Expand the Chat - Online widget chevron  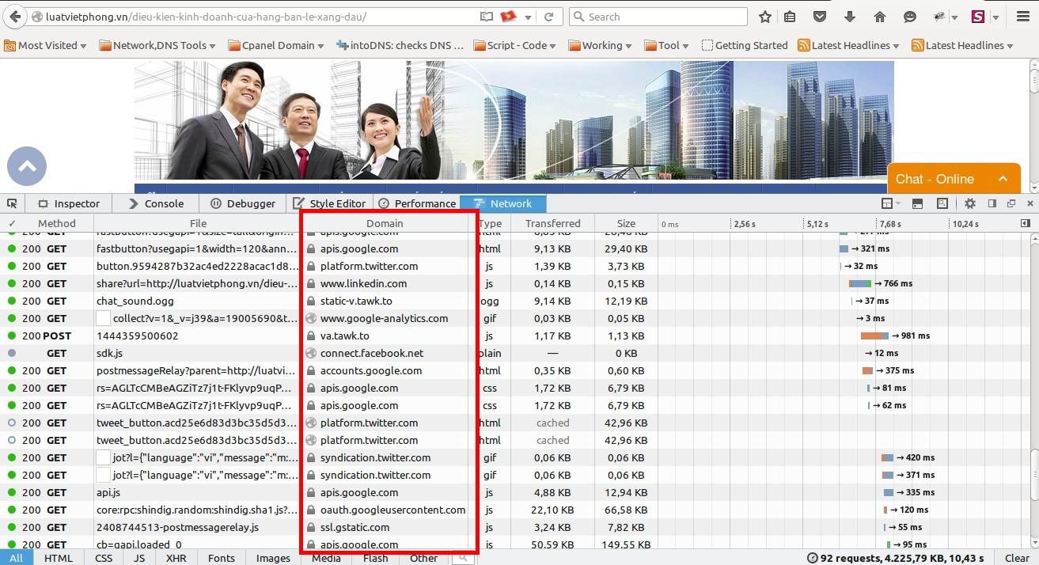(x=1003, y=178)
